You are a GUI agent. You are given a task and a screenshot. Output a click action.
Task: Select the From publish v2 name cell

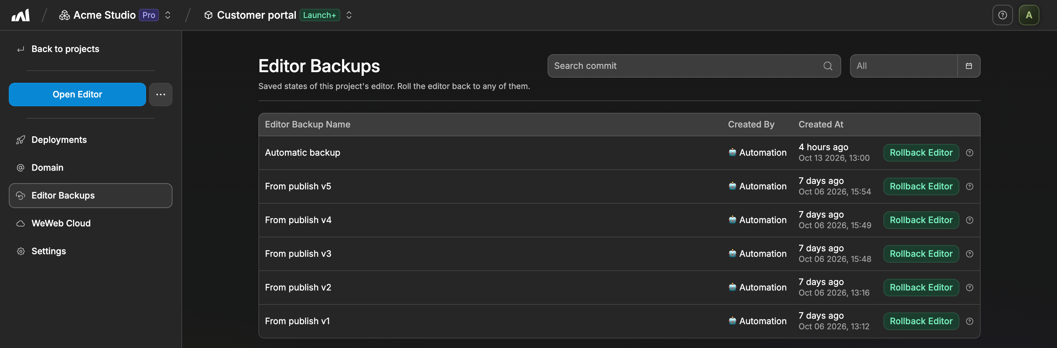(298, 288)
